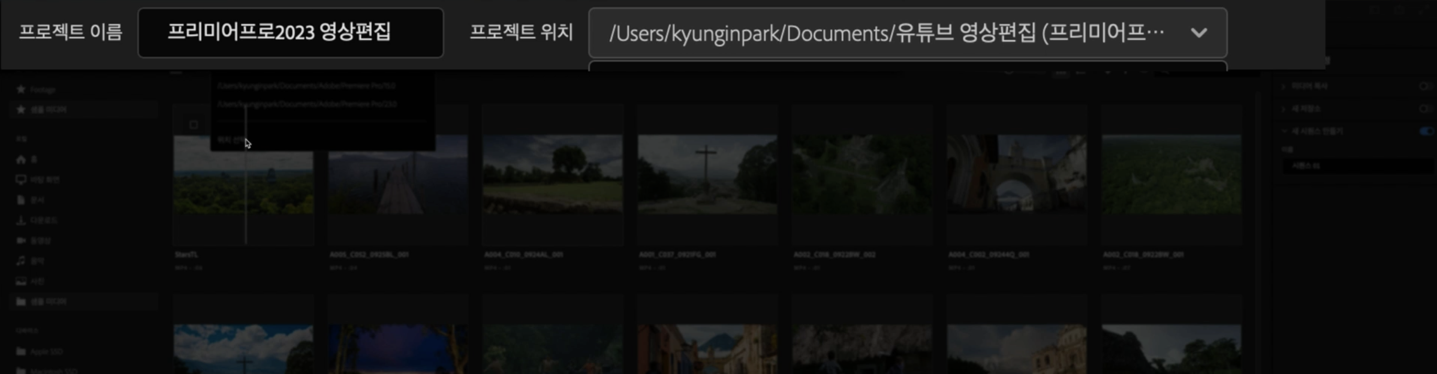Click the A004_C010_0924AL_001 file name label

click(x=523, y=255)
